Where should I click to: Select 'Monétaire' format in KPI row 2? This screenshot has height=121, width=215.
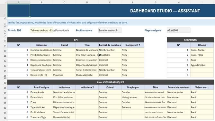pos(110,55)
